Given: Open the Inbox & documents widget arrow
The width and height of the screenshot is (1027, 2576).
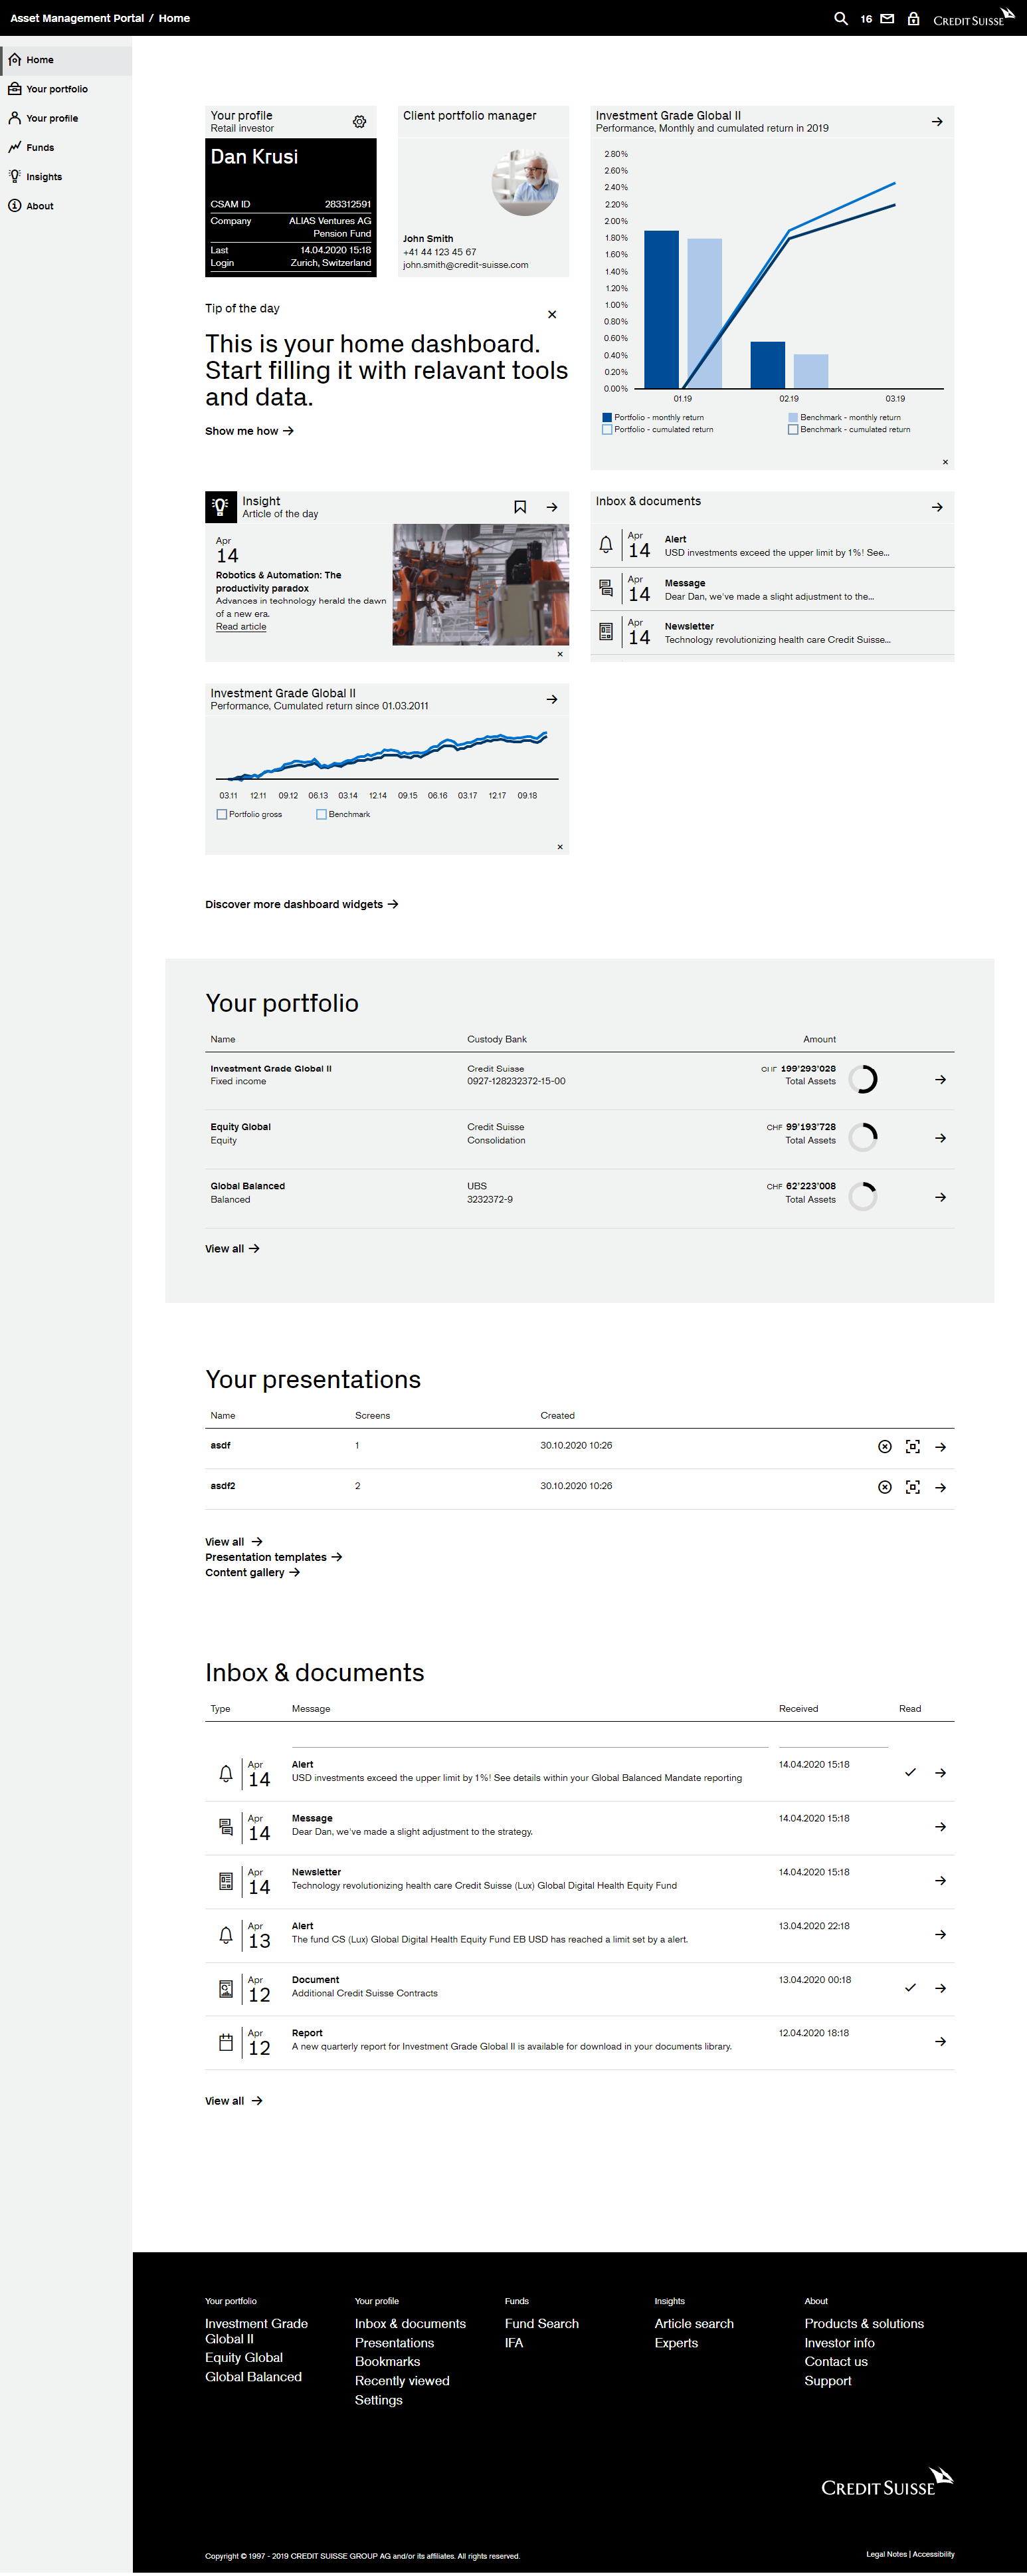Looking at the screenshot, I should (937, 507).
